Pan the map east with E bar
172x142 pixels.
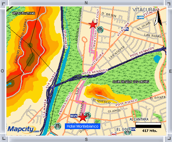pyautogui.click(x=170, y=71)
